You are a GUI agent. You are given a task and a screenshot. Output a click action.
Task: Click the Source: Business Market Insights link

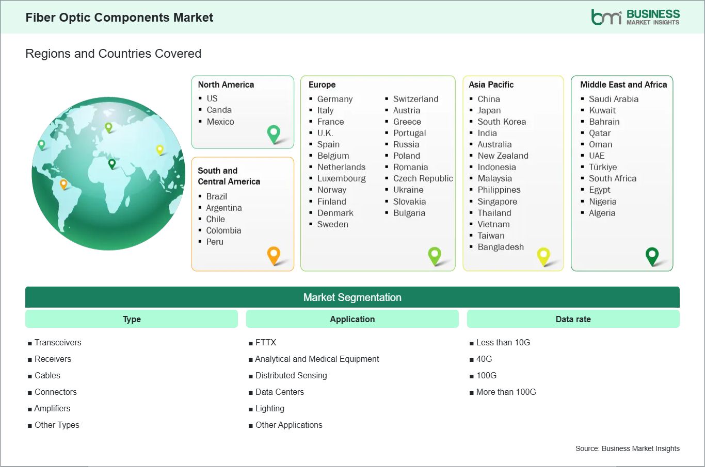point(627,448)
